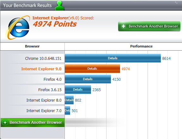
Task: Click the 2365 score value
Action: [97, 90]
